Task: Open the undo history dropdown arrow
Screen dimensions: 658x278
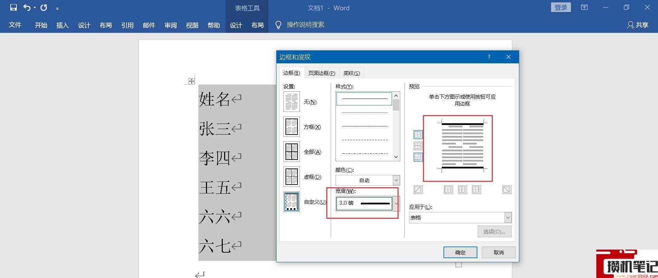Action: pyautogui.click(x=35, y=8)
